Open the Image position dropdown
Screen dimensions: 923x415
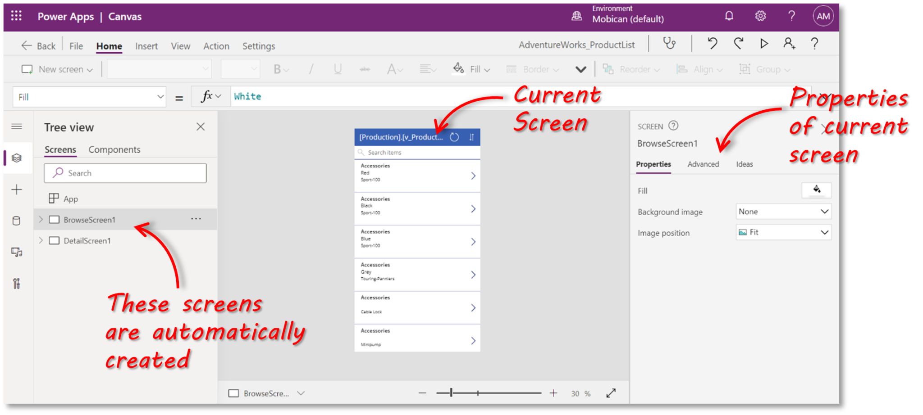(x=783, y=232)
